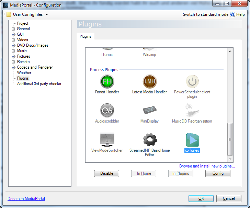Click the plugin list scroll-up arrow
Screen dimensions: 250x208
point(230,51)
